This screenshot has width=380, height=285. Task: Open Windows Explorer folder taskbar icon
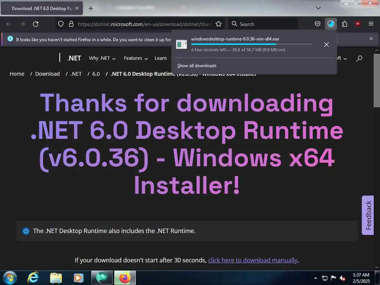click(56, 278)
